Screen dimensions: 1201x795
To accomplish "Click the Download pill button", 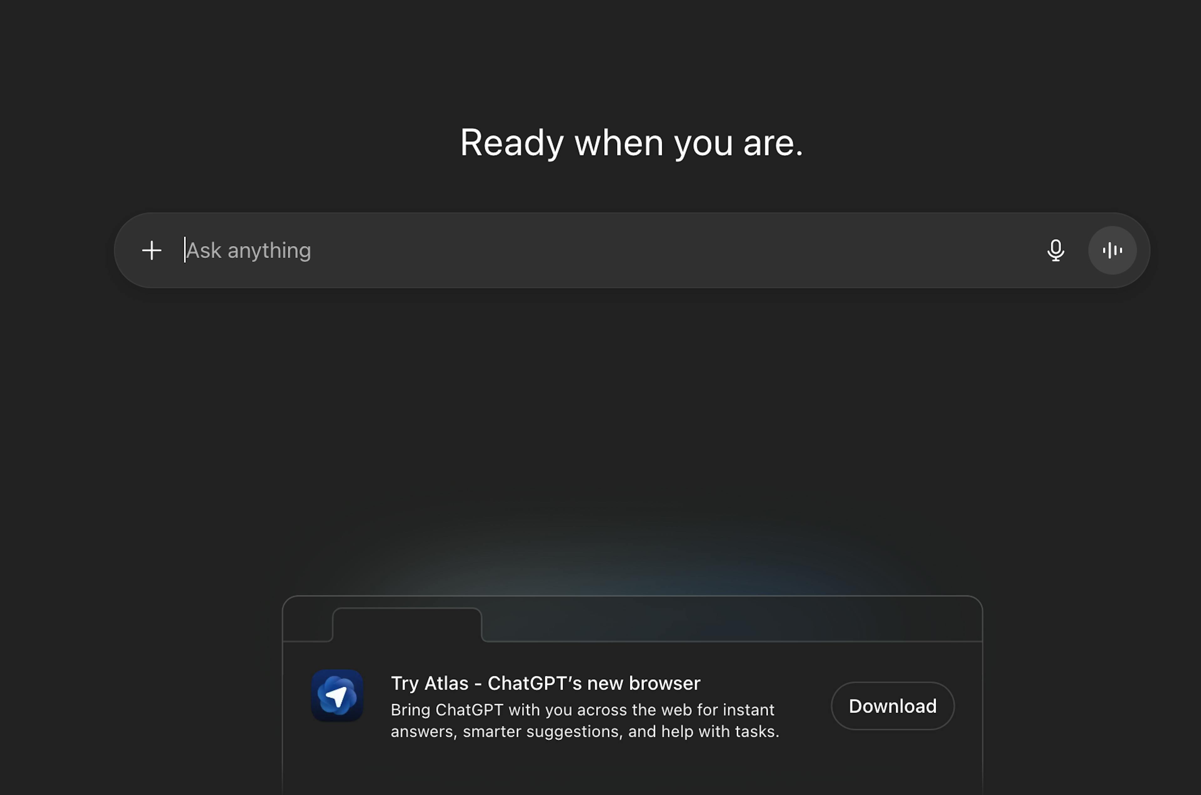I will coord(892,706).
